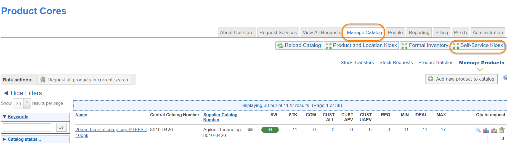Click the chart-with-pencil edit icon
507x143 pixels.
click(x=494, y=130)
